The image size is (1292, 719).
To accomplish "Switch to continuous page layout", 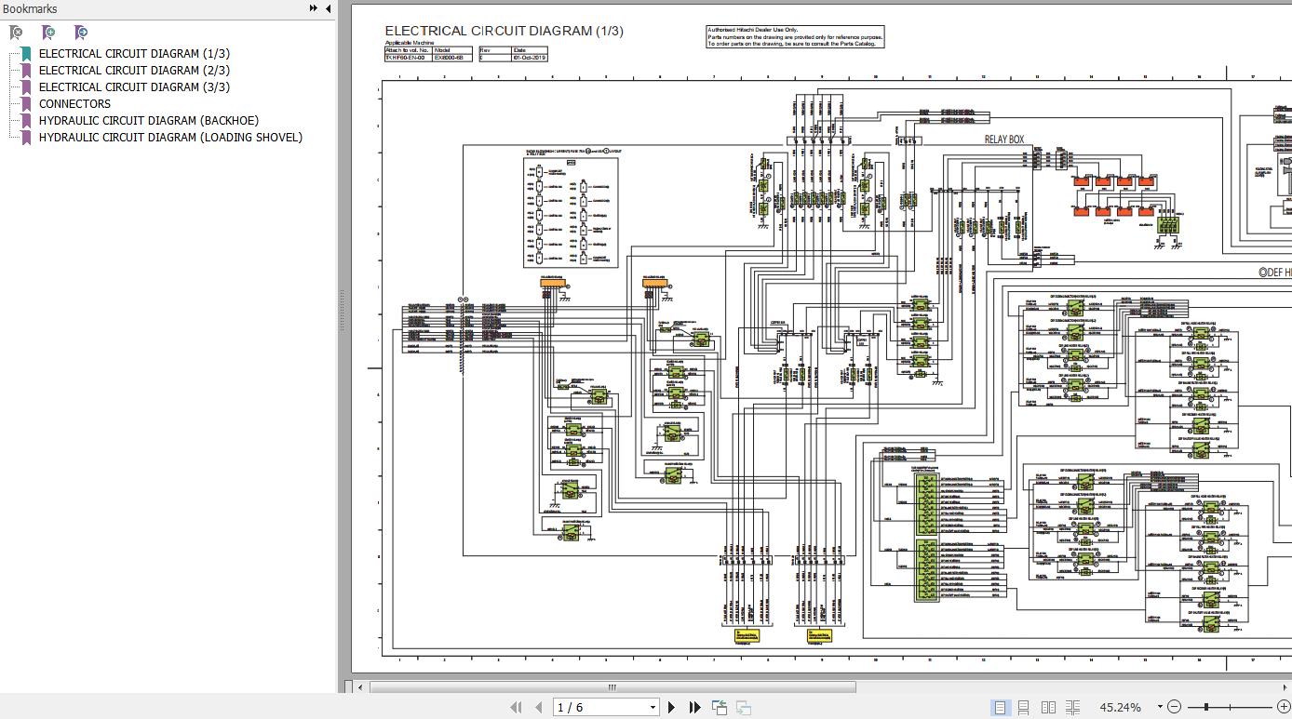I will coord(1023,707).
